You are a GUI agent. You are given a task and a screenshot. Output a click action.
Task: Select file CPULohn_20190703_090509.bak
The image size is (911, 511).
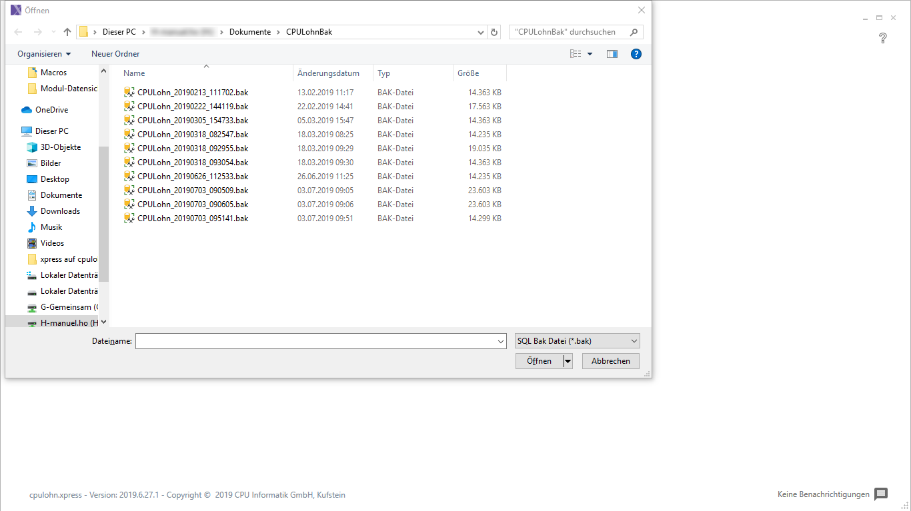(x=193, y=191)
